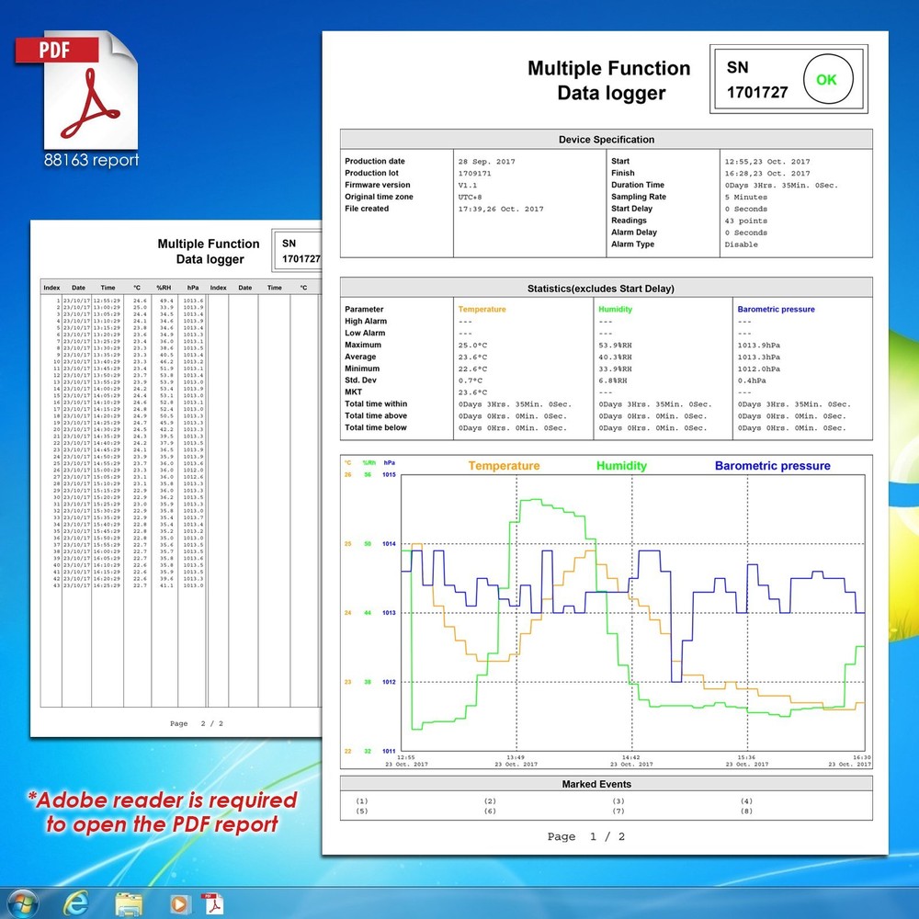Image resolution: width=919 pixels, height=919 pixels.
Task: Select Marked Events slot (1)
Action: pyautogui.click(x=361, y=800)
